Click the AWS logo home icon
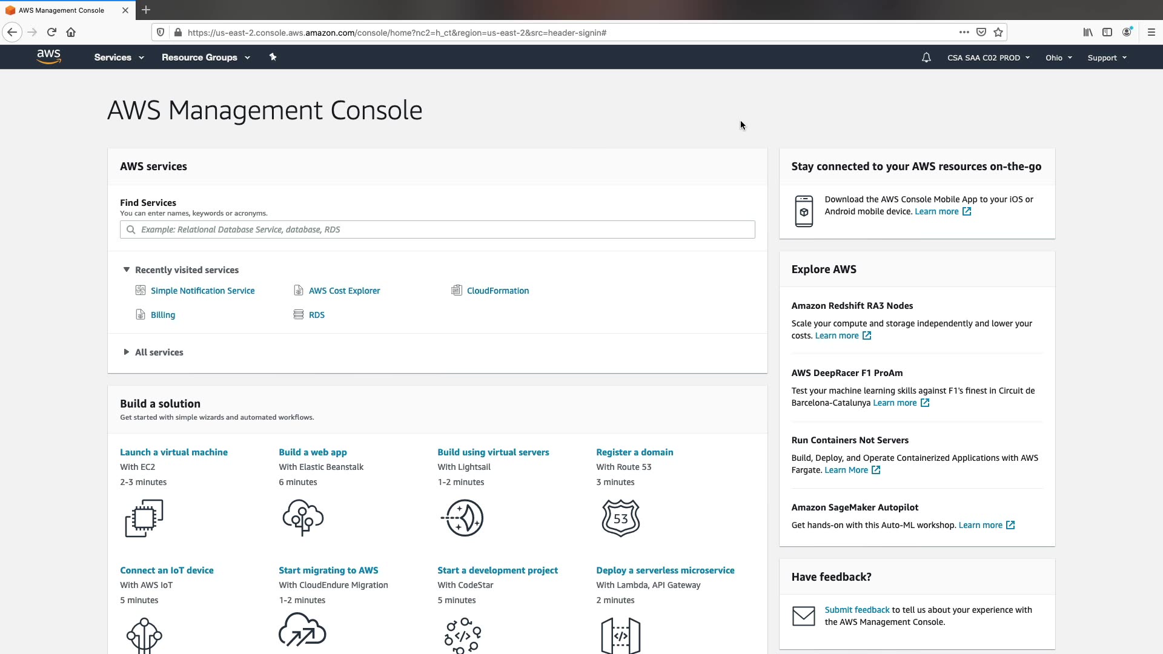Image resolution: width=1163 pixels, height=654 pixels. pos(48,57)
